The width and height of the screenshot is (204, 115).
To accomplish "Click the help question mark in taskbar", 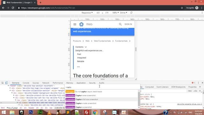I will coord(166,112).
